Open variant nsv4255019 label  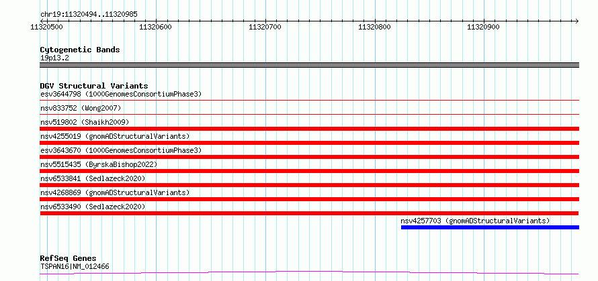[x=115, y=136]
